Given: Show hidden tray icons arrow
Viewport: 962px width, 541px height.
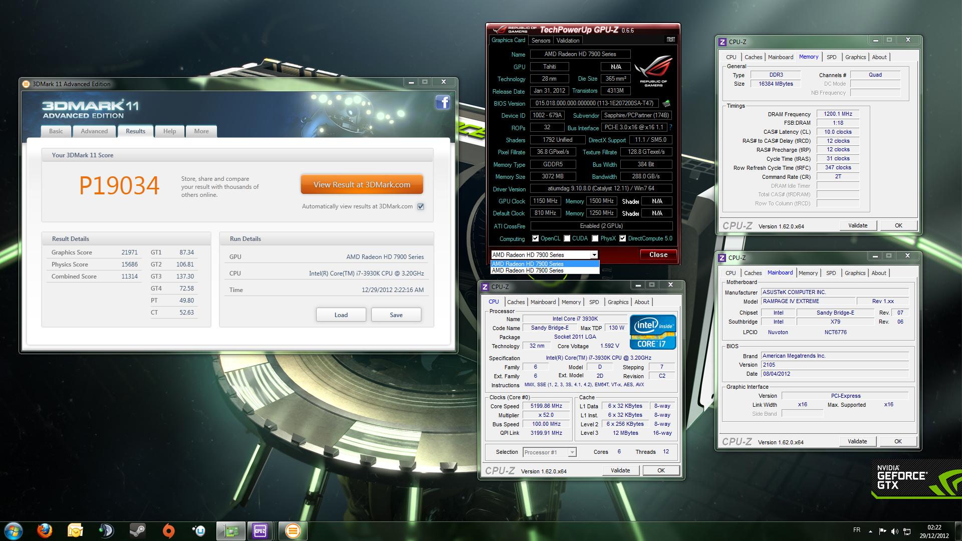Looking at the screenshot, I should 870,531.
